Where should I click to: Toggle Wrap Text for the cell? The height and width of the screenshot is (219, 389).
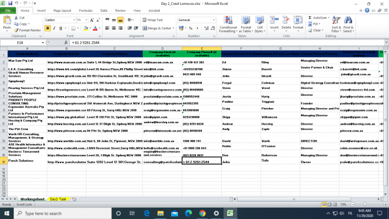tap(153, 20)
